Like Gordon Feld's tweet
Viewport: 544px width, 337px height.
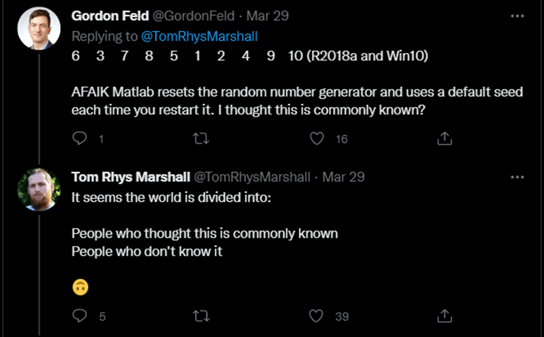[x=316, y=138]
